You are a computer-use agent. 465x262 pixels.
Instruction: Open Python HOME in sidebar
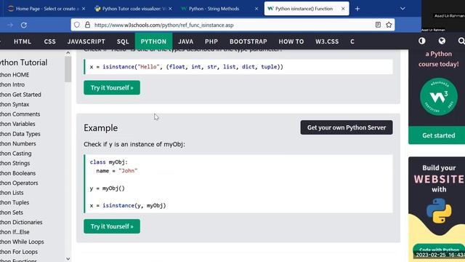[x=15, y=75]
